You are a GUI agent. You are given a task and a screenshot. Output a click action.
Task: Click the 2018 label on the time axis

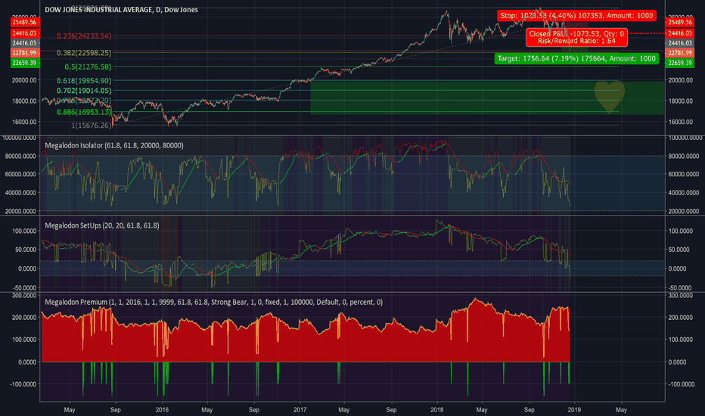(x=436, y=410)
